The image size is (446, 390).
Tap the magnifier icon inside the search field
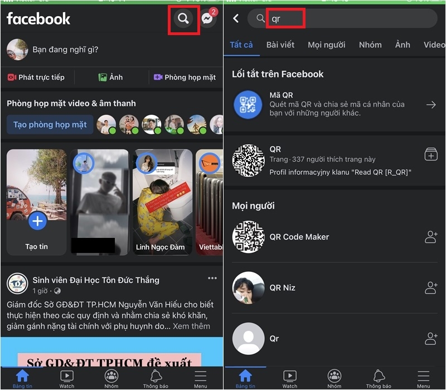pos(260,18)
